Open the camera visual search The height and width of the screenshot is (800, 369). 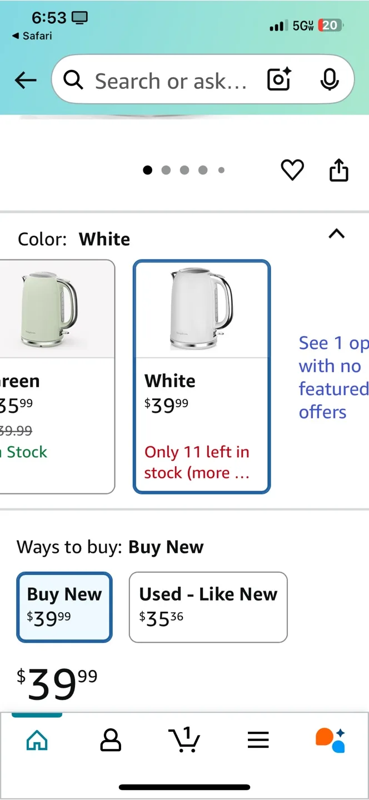(x=278, y=79)
